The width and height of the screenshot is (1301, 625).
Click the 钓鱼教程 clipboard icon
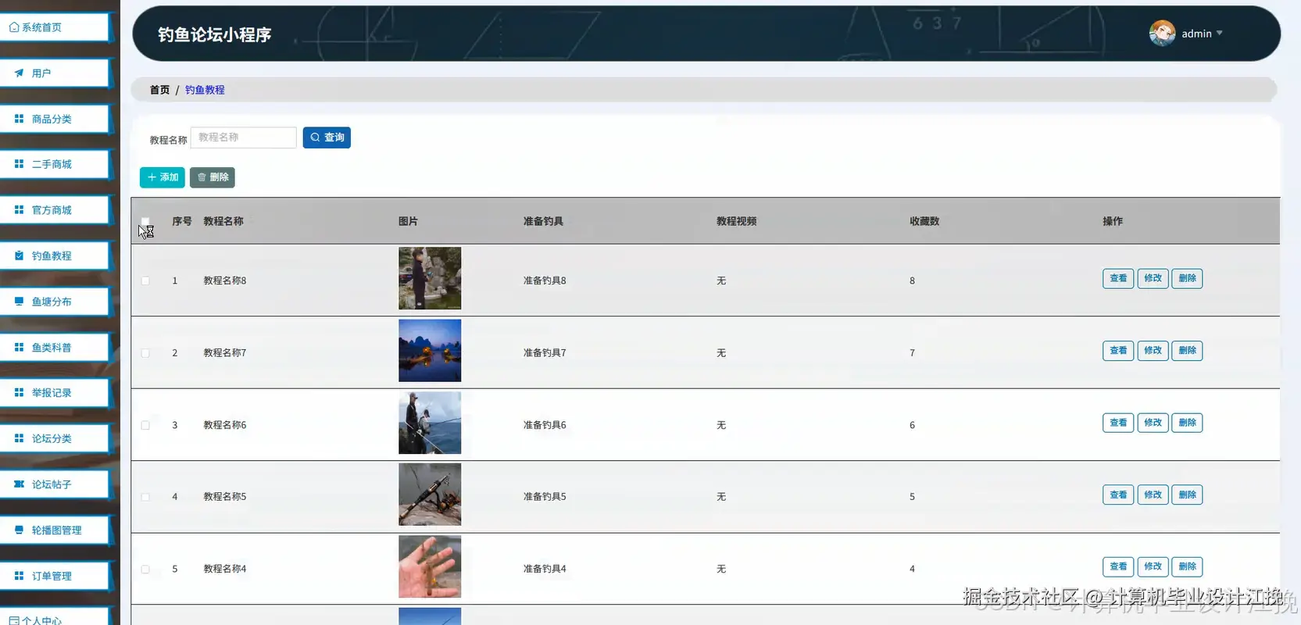point(19,255)
